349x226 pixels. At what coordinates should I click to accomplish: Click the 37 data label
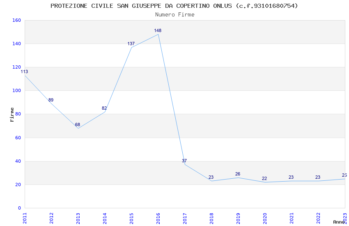click(184, 161)
